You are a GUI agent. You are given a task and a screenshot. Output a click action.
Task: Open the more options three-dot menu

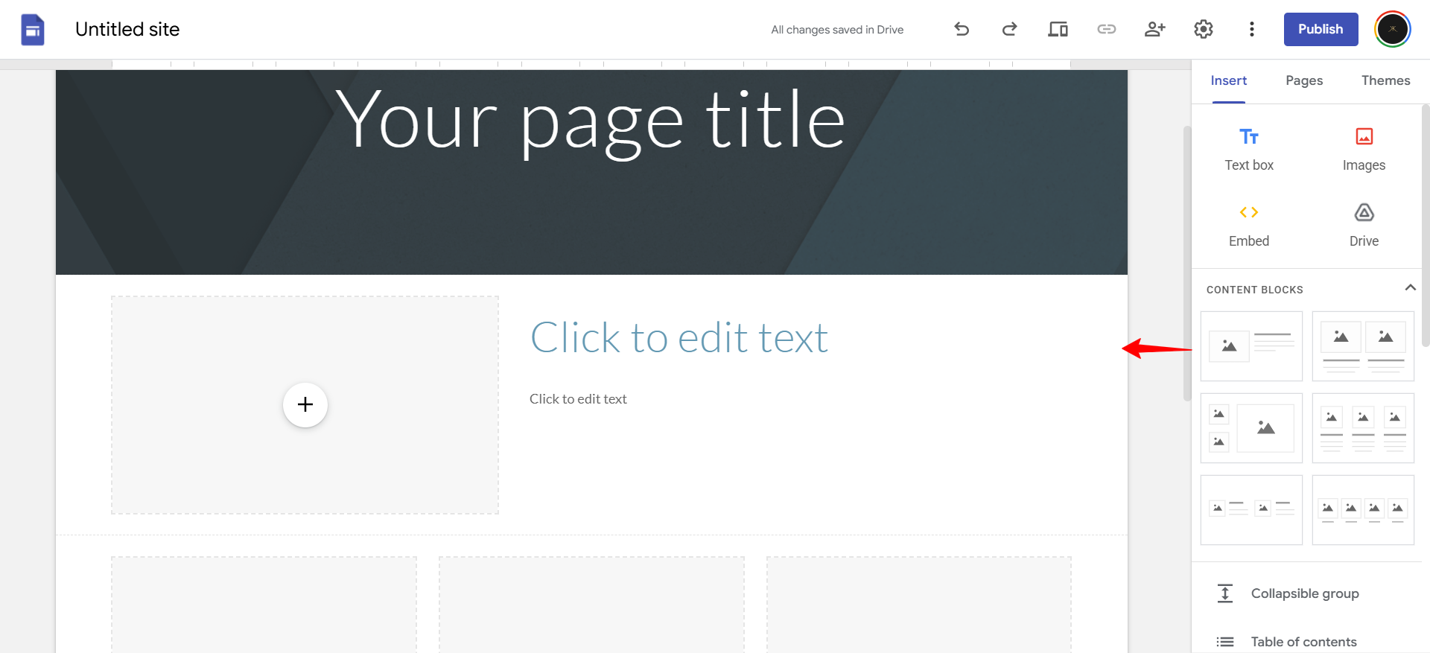point(1252,29)
